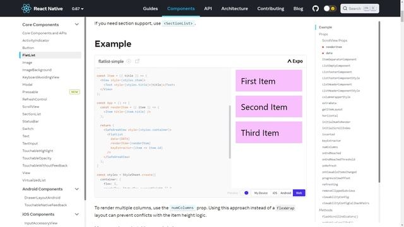404x227 pixels.
Task: Jump to getItemLayout in the contents
Action: 332,109
